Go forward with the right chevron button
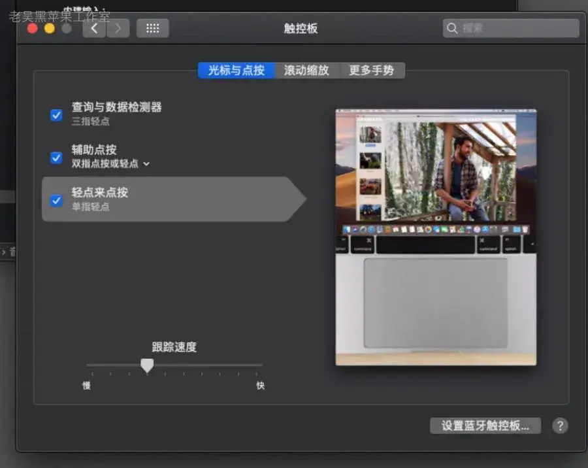Viewport: 588px width, 468px height. 118,28
